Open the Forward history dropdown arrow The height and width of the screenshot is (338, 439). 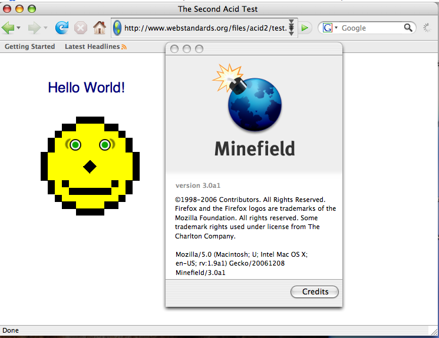pos(45,28)
